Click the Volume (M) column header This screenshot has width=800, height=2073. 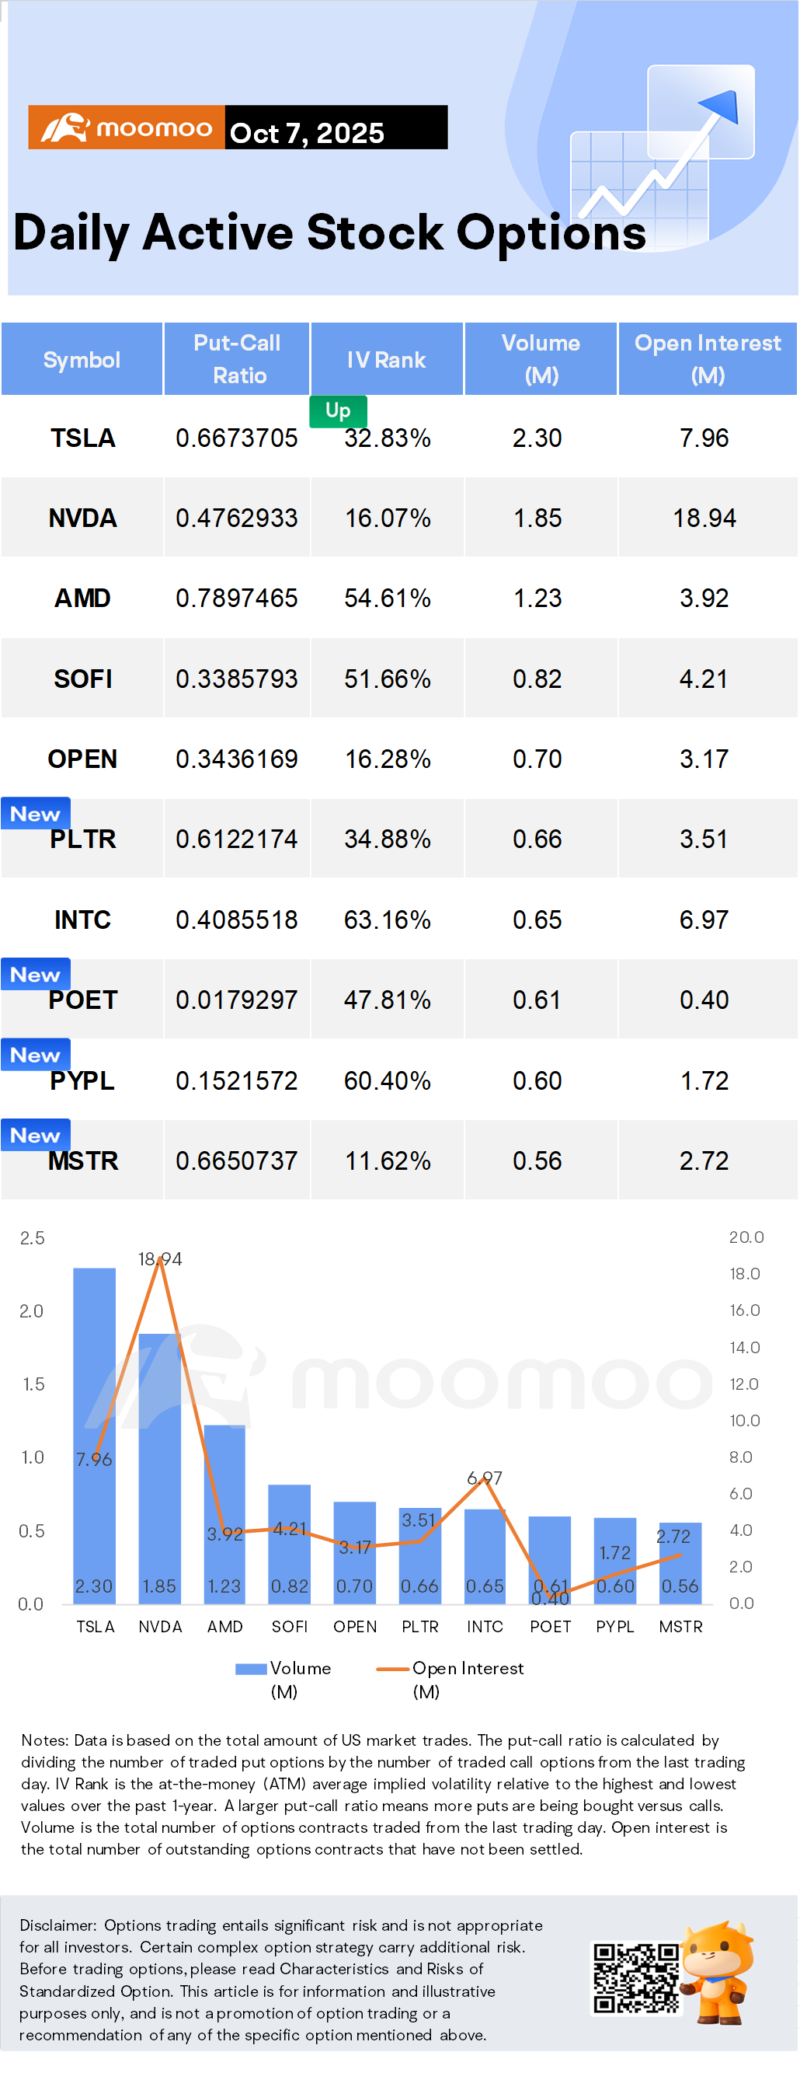pos(541,359)
